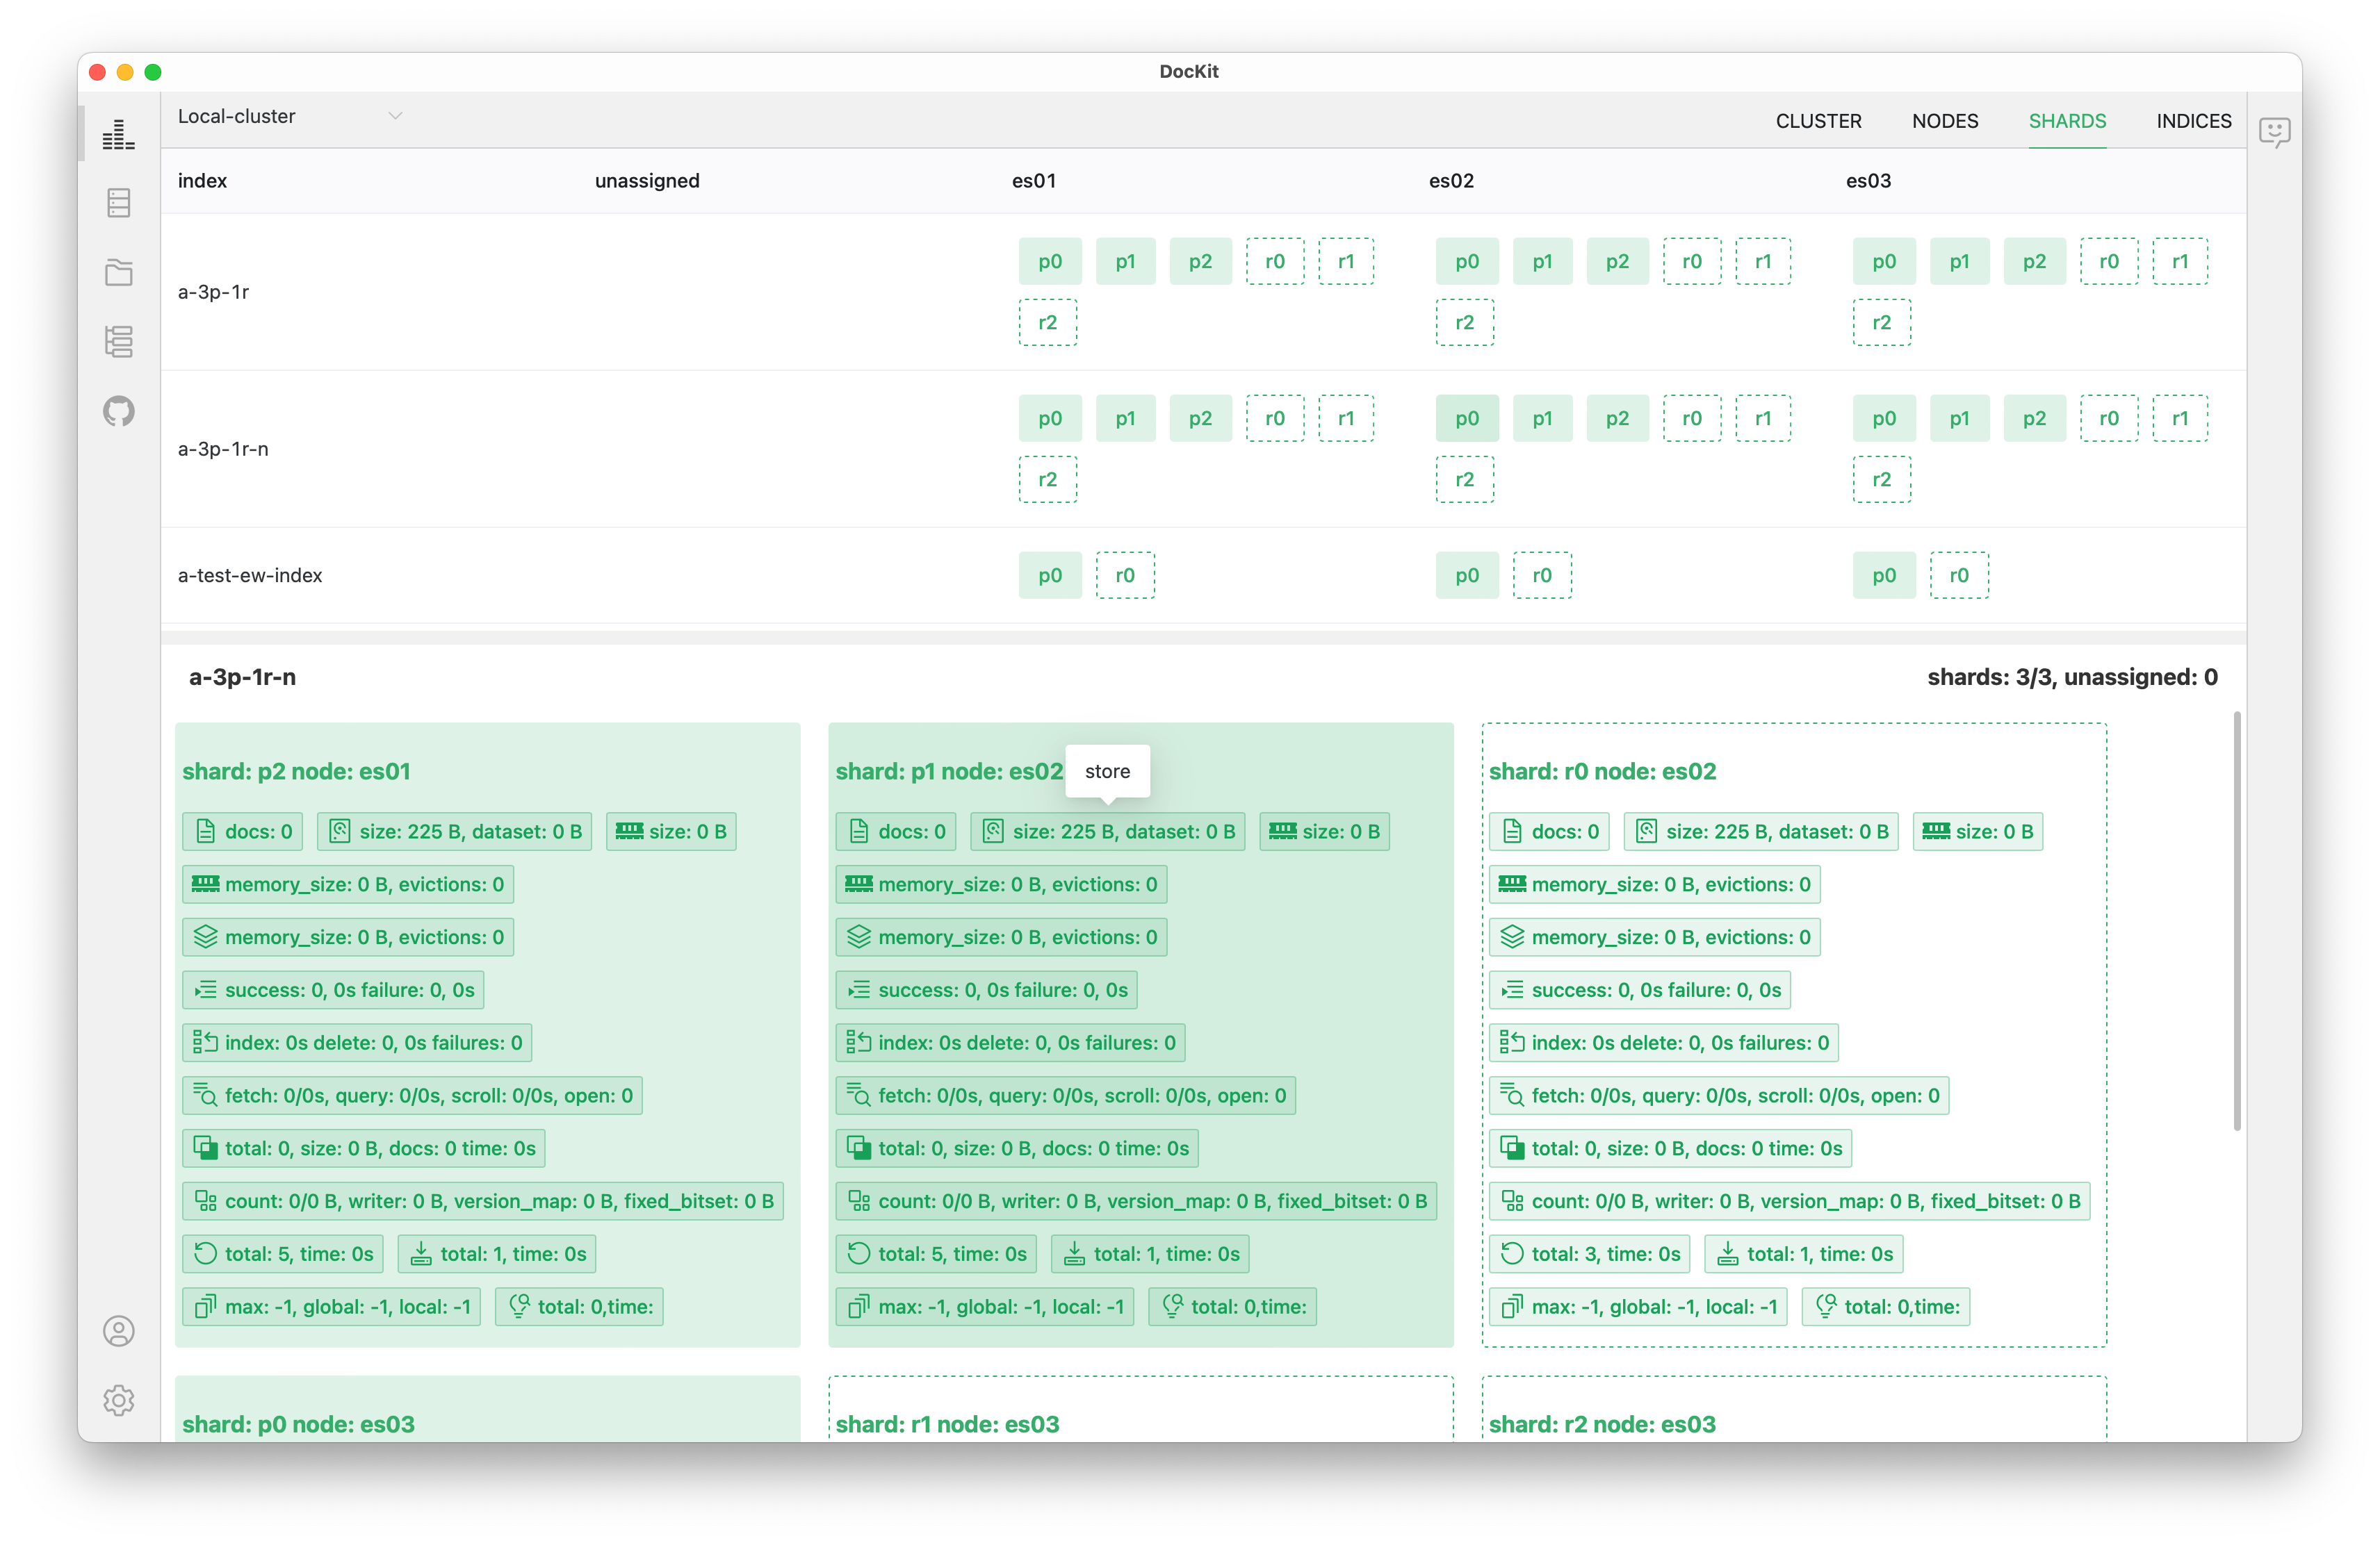Click docs icon in shard p2 es01 card

pyautogui.click(x=206, y=832)
